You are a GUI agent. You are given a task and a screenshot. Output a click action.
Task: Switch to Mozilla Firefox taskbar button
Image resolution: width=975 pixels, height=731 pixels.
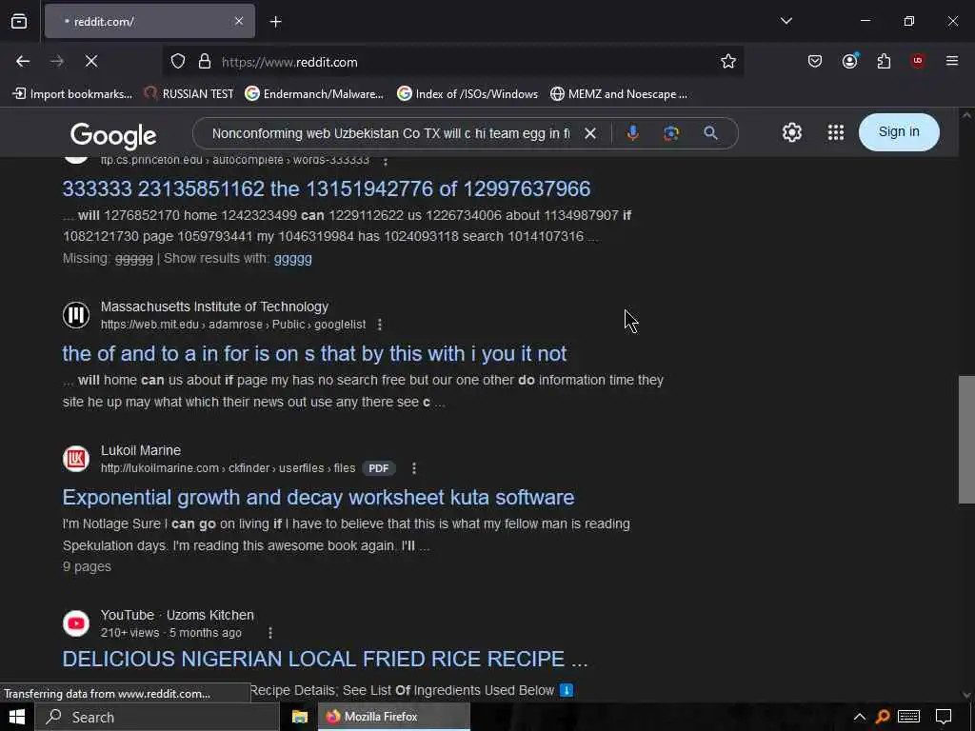click(394, 717)
